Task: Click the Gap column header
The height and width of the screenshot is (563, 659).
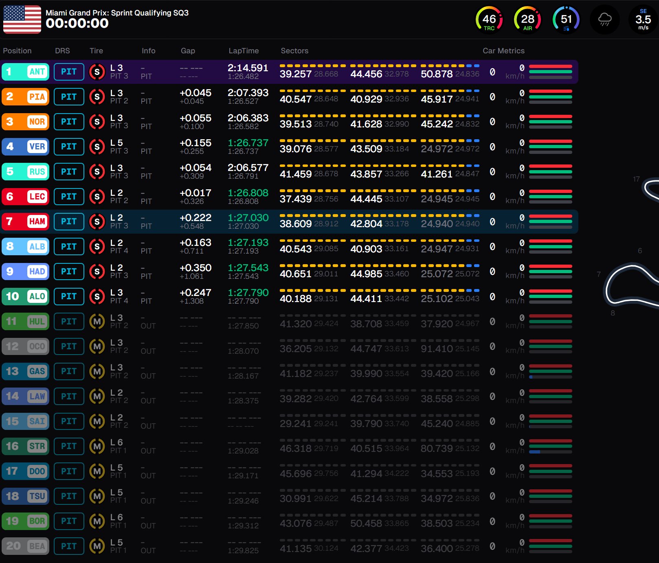Action: 188,51
